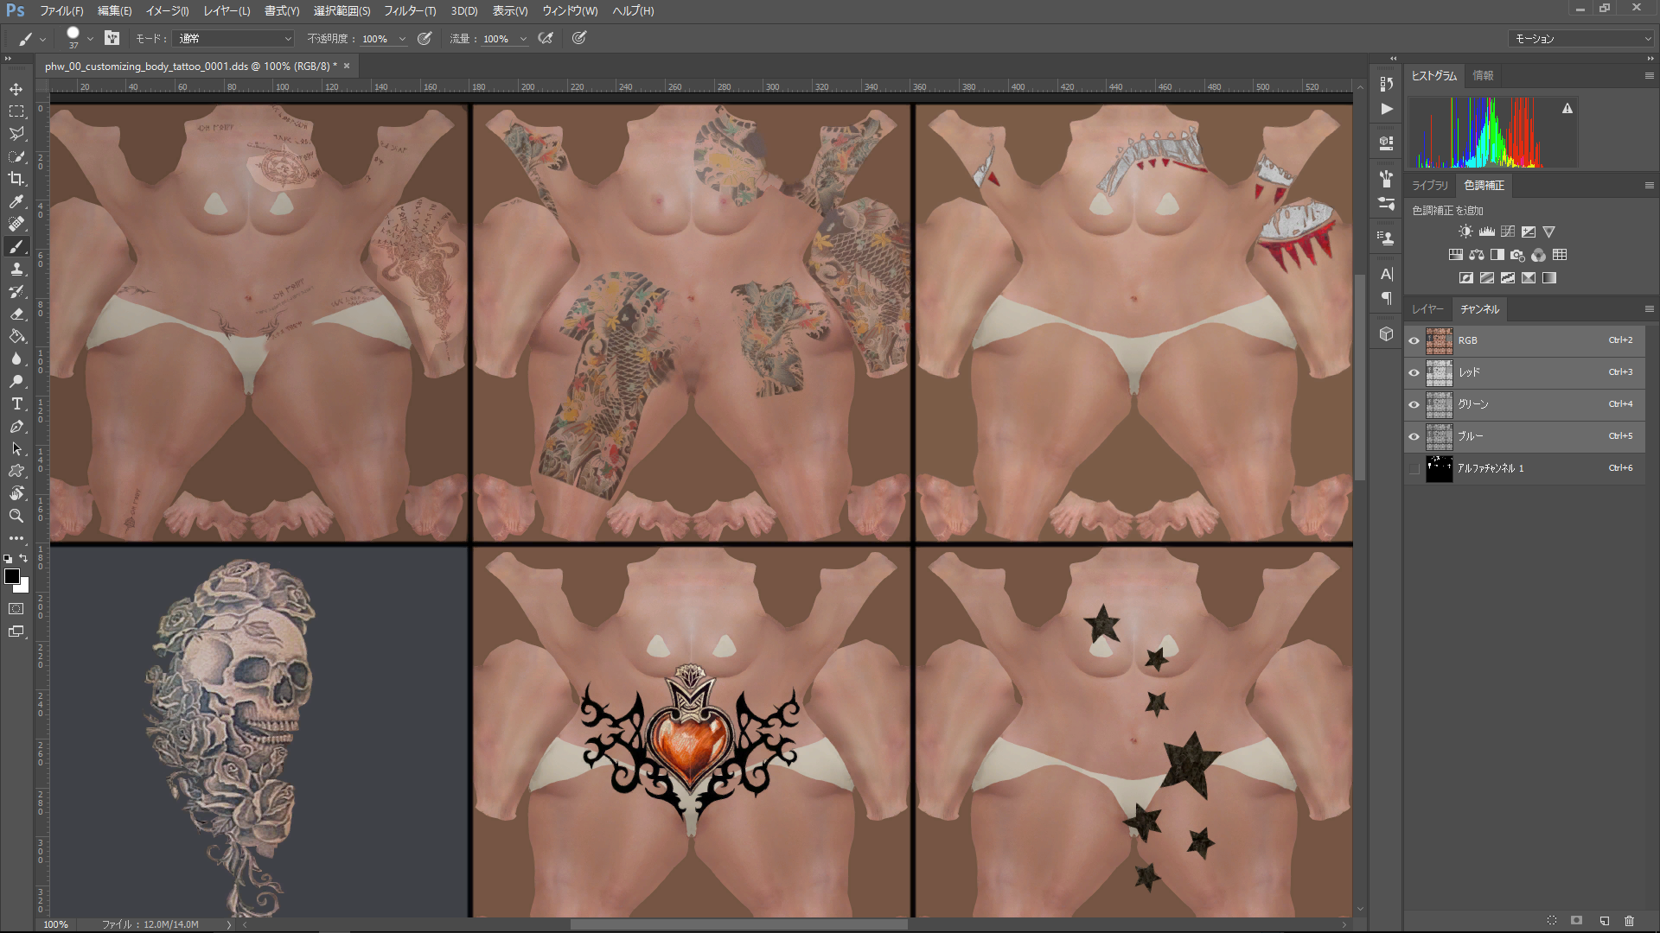Viewport: 1660px width, 933px height.
Task: Select the Horizontal Type tool
Action: [16, 404]
